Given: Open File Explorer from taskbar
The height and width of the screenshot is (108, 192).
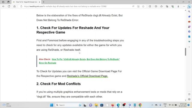Looking at the screenshot, I should (96, 105).
